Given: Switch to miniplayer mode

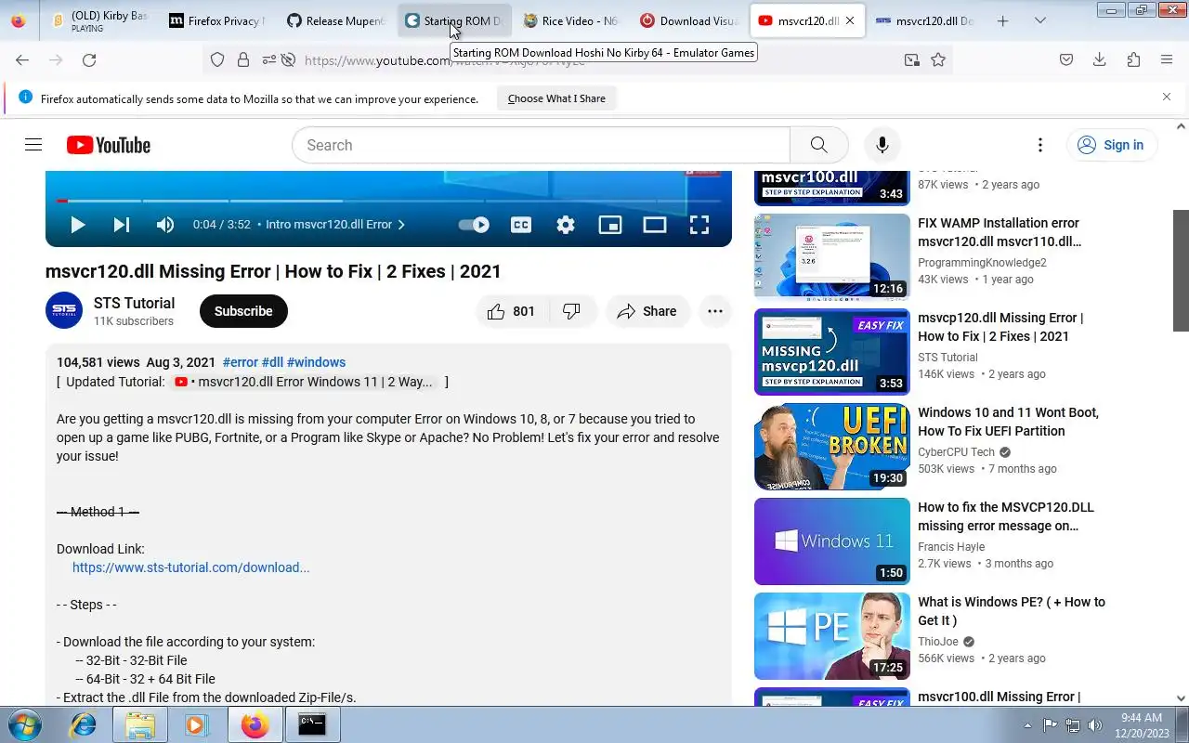Looking at the screenshot, I should click(x=610, y=224).
